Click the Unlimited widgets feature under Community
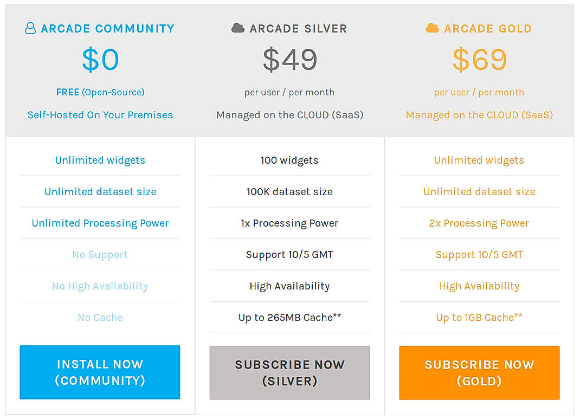580x419 pixels. pyautogui.click(x=100, y=160)
